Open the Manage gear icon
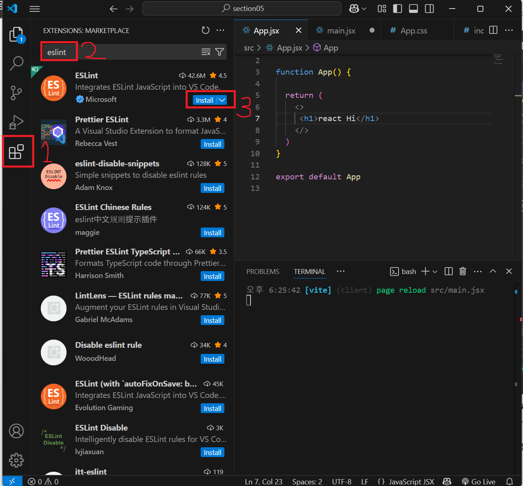This screenshot has height=486, width=523. pos(16,460)
